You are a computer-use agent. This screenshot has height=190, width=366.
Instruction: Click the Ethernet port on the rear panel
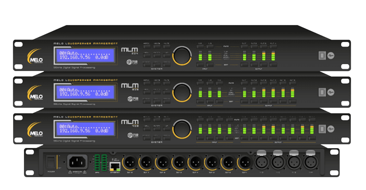pyautogui.click(x=115, y=166)
